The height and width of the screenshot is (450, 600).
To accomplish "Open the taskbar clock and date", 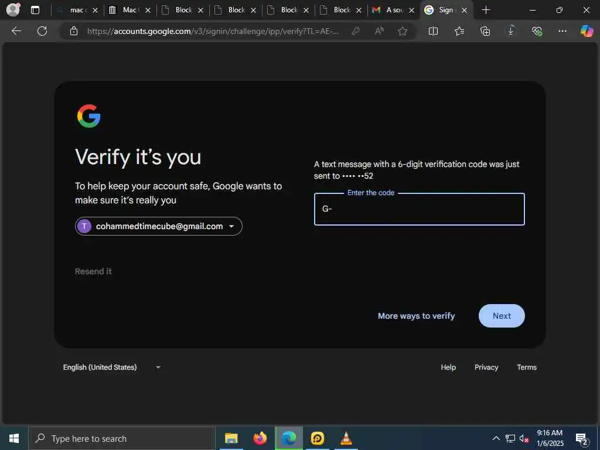I will [550, 438].
